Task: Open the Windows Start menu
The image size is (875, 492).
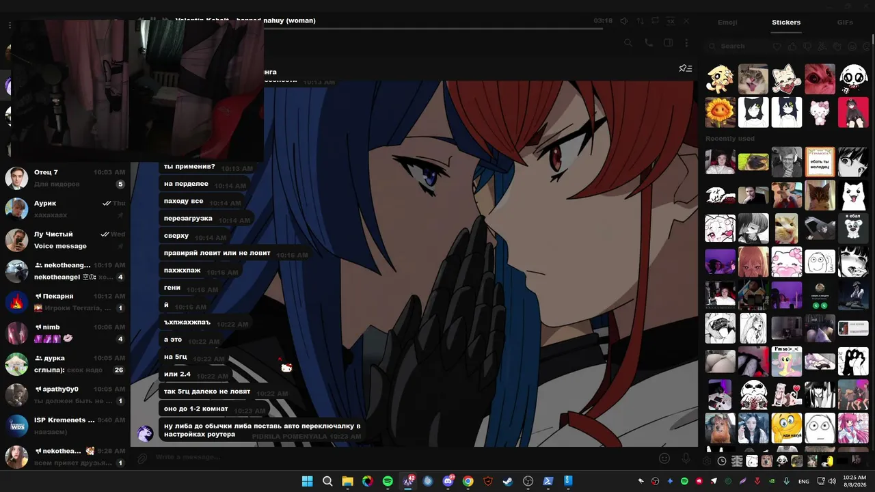Action: pyautogui.click(x=308, y=481)
